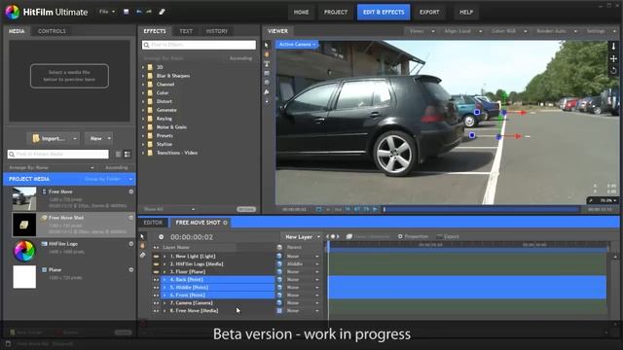Toggle visibility of Camera layer
Image resolution: width=623 pixels, height=350 pixels.
pos(156,302)
